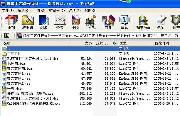The width and height of the screenshot is (180, 116).
Task: Select file name 拨叉零件2.jpg
Action: pos(19,83)
